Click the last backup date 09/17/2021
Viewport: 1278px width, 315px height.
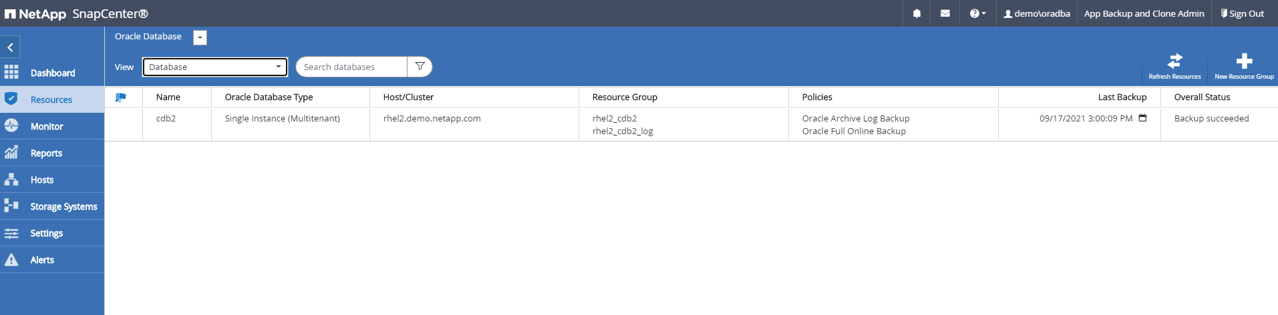[1086, 118]
